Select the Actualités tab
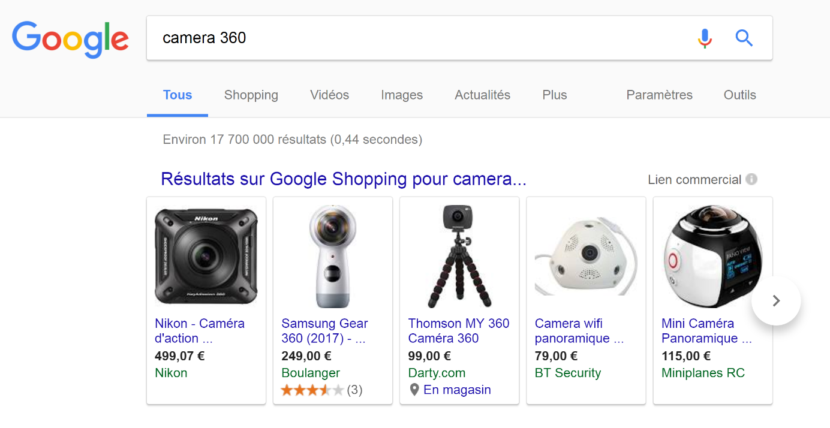Screen dimensions: 830x428 click(x=482, y=95)
